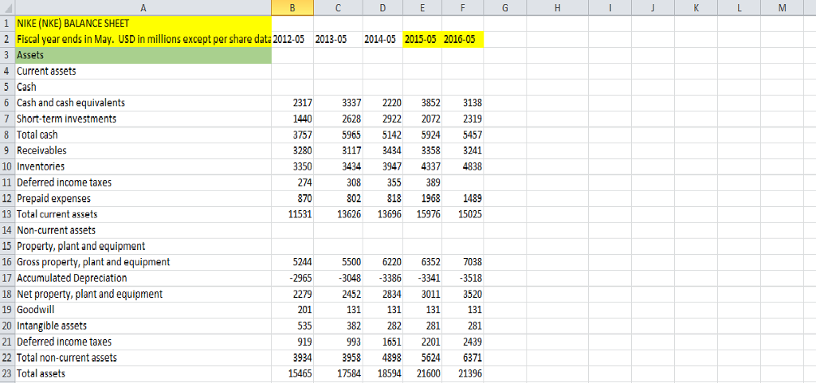Click Goodwill value 201

(292, 311)
